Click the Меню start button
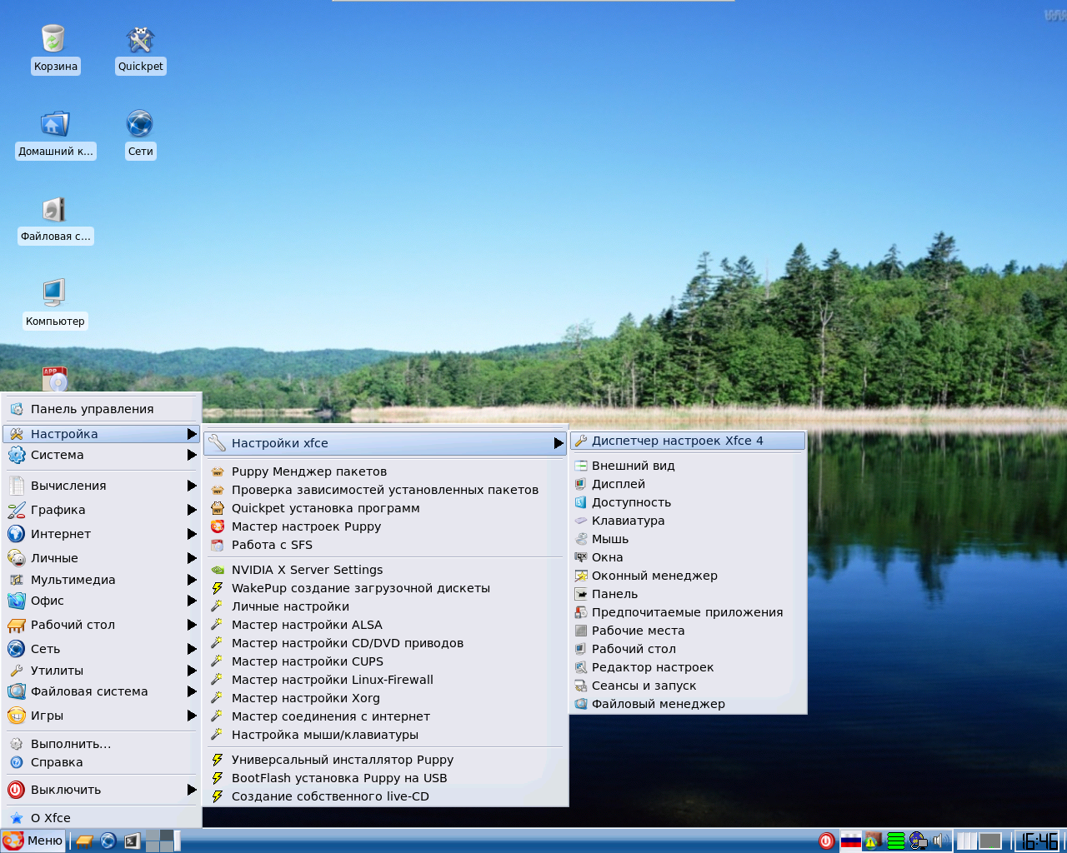 point(33,841)
